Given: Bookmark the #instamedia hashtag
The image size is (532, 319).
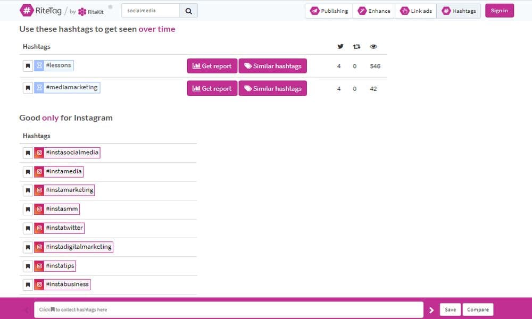Looking at the screenshot, I should [28, 172].
